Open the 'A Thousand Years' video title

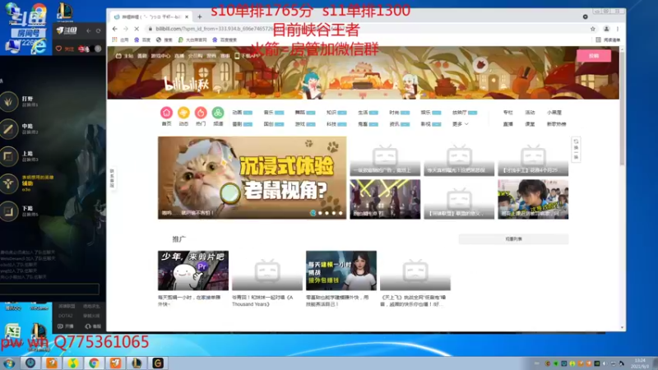tap(262, 300)
